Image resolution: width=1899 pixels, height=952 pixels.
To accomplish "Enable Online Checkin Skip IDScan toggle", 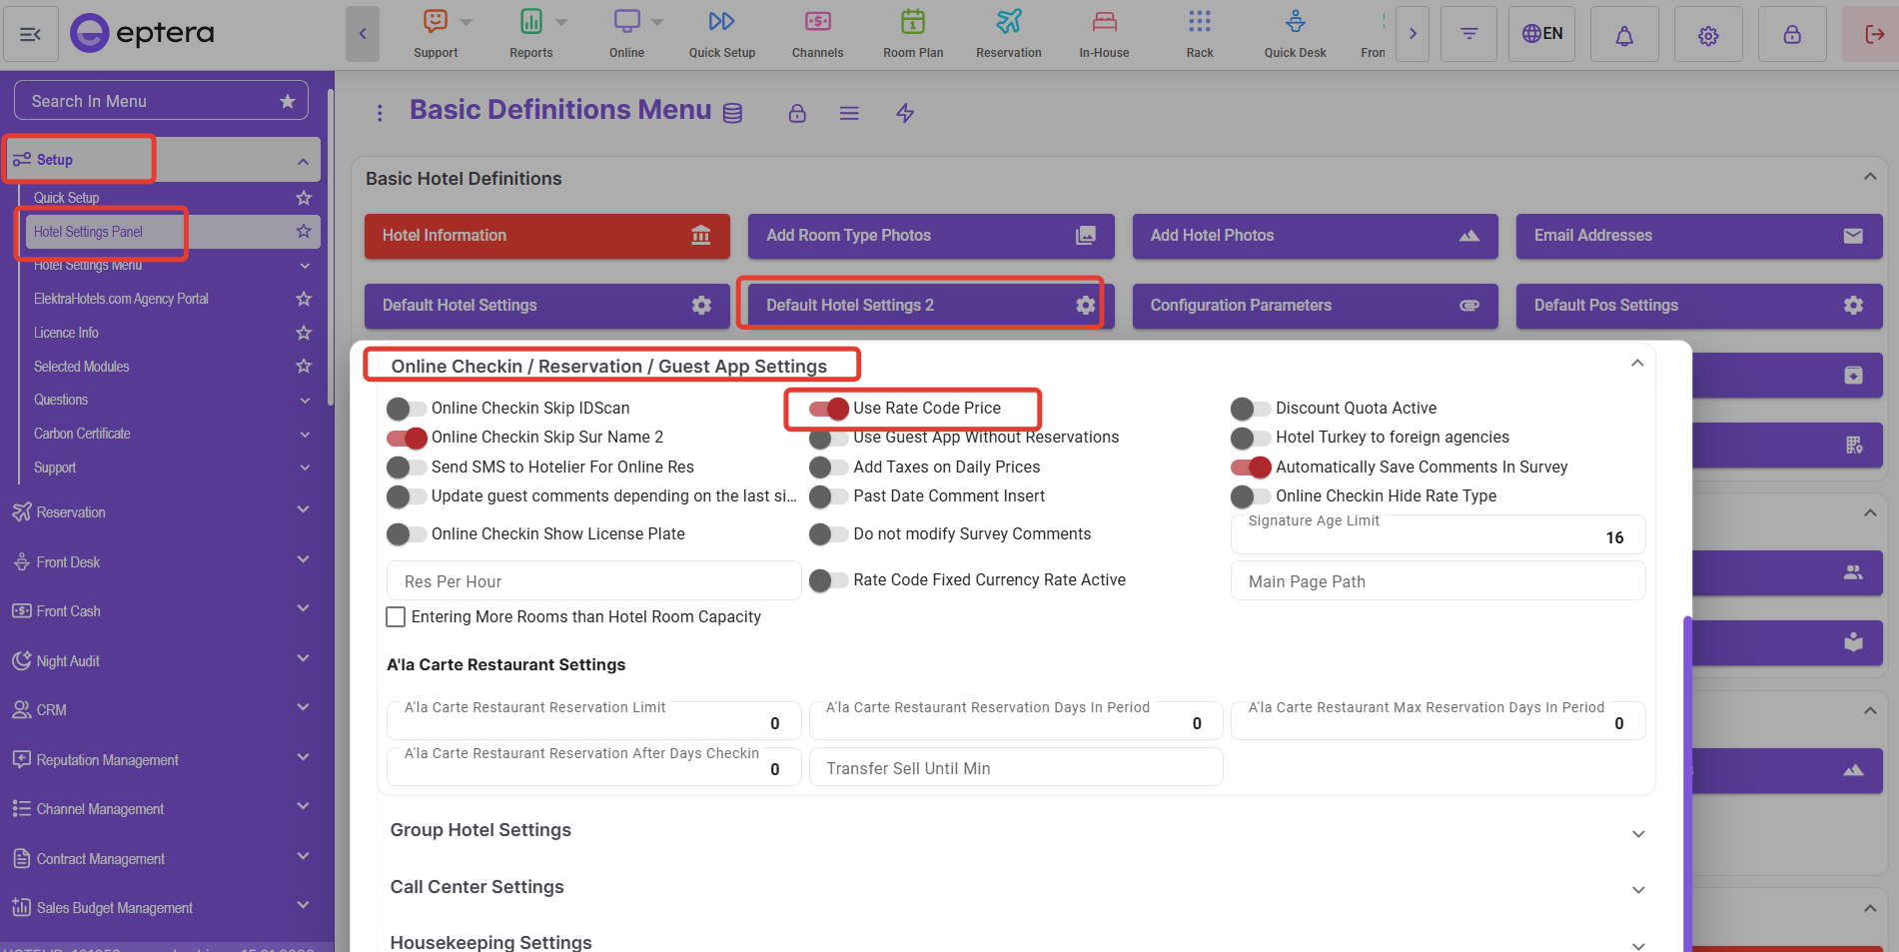I will (407, 409).
